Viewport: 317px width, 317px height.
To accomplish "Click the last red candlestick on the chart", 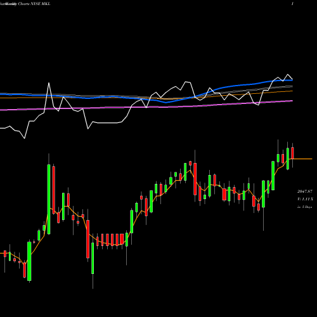I will pos(292,153).
